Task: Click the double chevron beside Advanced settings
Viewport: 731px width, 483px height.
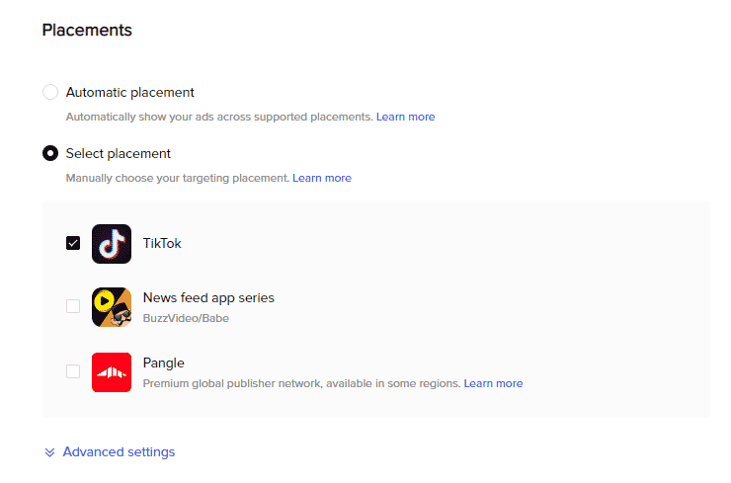Action: click(49, 452)
